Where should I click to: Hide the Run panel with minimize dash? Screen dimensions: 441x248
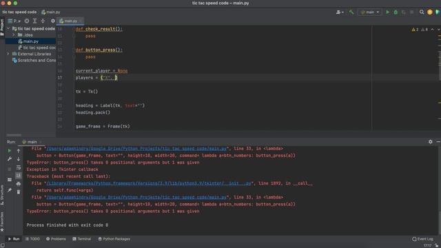438,142
